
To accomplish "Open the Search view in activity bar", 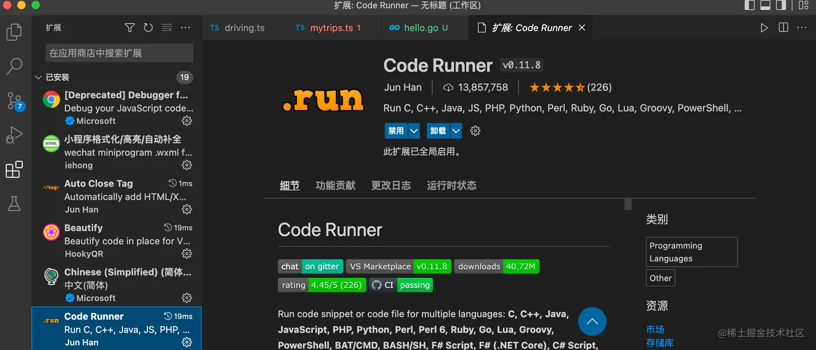I will pos(14,66).
